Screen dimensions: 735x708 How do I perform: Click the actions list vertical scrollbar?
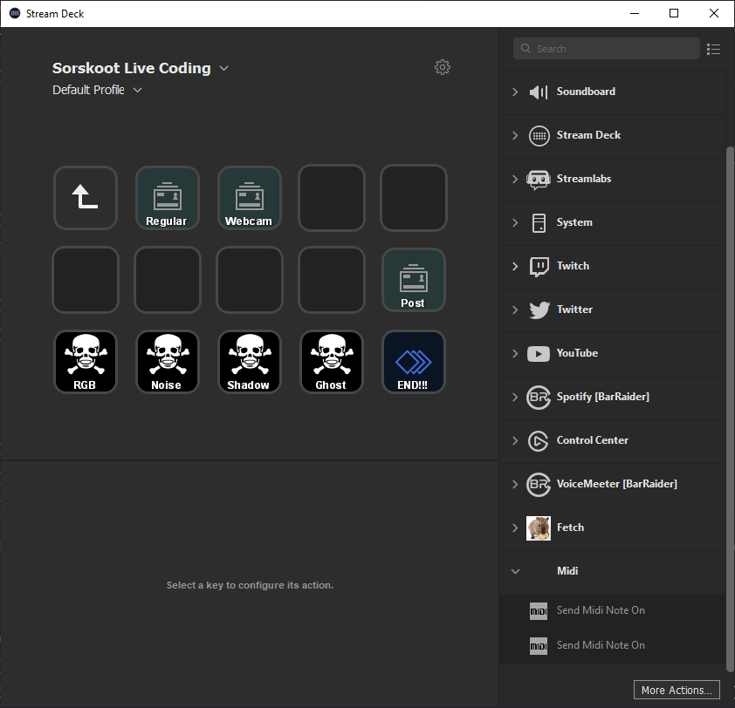click(x=730, y=409)
